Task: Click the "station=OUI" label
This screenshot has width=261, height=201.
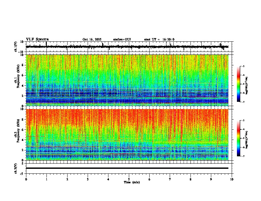Action: pos(122,39)
